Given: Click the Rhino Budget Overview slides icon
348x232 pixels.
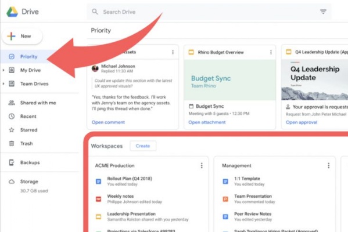Looking at the screenshot, I should pos(191,52).
